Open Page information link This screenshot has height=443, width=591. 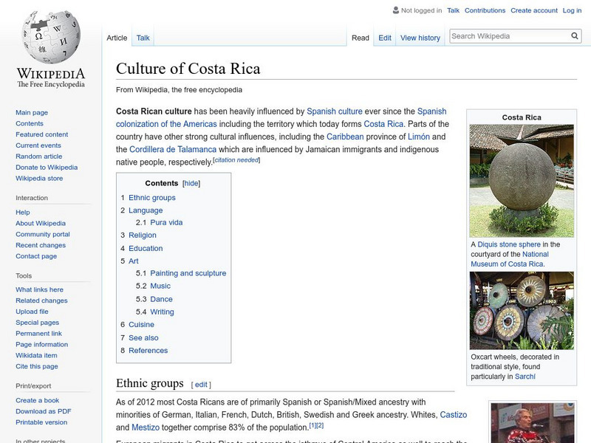coord(42,344)
